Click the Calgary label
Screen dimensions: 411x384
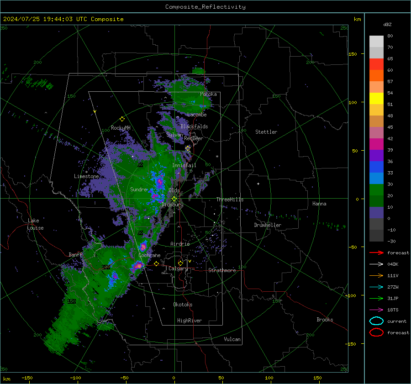(x=178, y=268)
